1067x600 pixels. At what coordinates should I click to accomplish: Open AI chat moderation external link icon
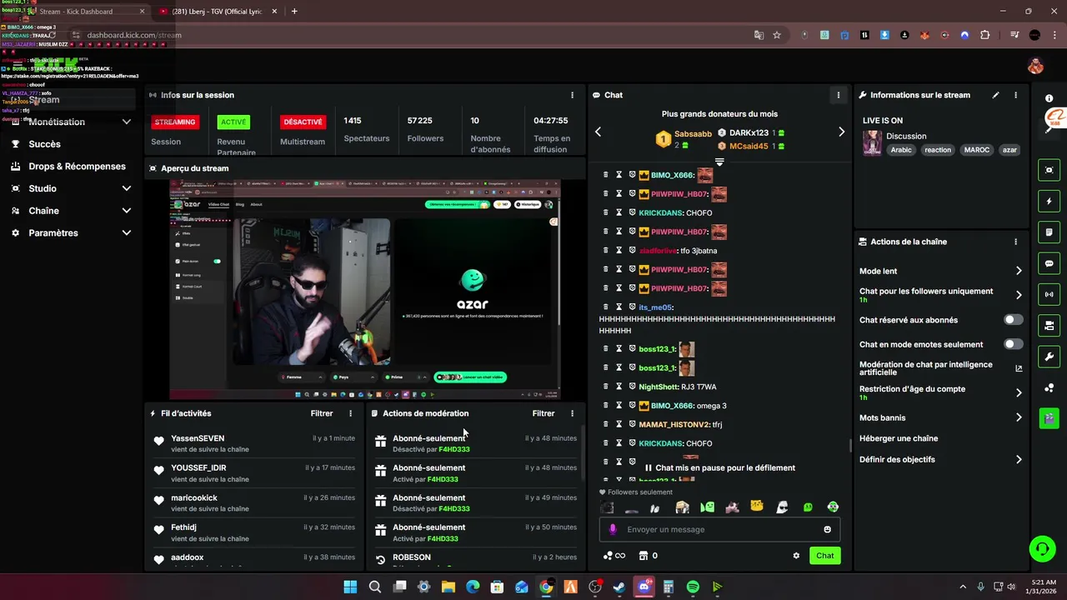click(1018, 368)
